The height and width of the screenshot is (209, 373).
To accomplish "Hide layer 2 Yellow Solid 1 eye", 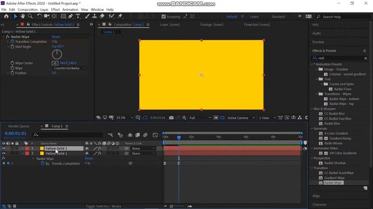I will (x=3, y=153).
